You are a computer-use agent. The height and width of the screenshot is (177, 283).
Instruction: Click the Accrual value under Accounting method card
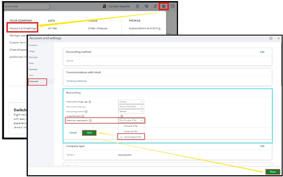[x=70, y=61]
